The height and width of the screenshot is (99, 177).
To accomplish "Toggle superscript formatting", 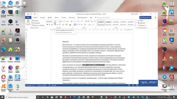I will 60,24.
